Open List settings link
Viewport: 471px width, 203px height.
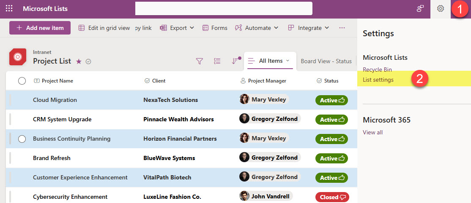(378, 80)
